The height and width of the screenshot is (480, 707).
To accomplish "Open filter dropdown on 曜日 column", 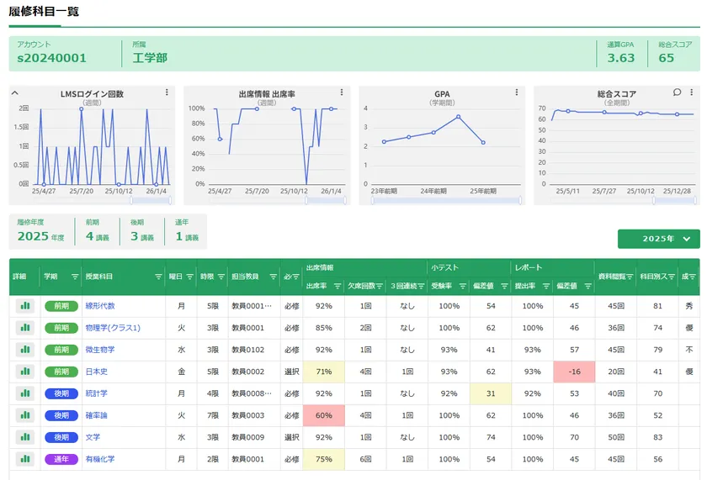I will pyautogui.click(x=189, y=276).
